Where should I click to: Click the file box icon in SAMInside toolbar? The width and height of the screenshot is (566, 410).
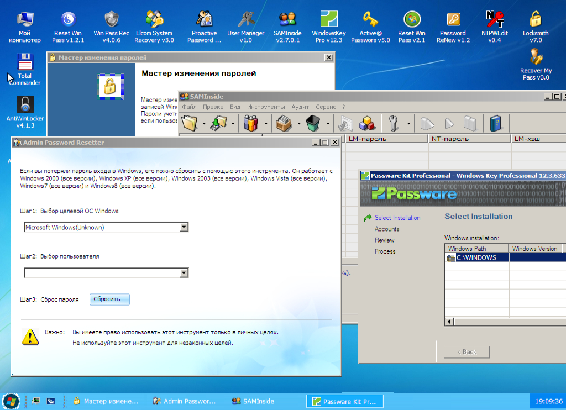point(284,123)
